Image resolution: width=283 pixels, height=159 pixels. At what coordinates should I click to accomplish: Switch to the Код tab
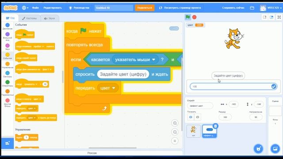(10, 18)
